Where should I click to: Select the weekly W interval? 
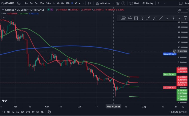(x=76, y=3)
